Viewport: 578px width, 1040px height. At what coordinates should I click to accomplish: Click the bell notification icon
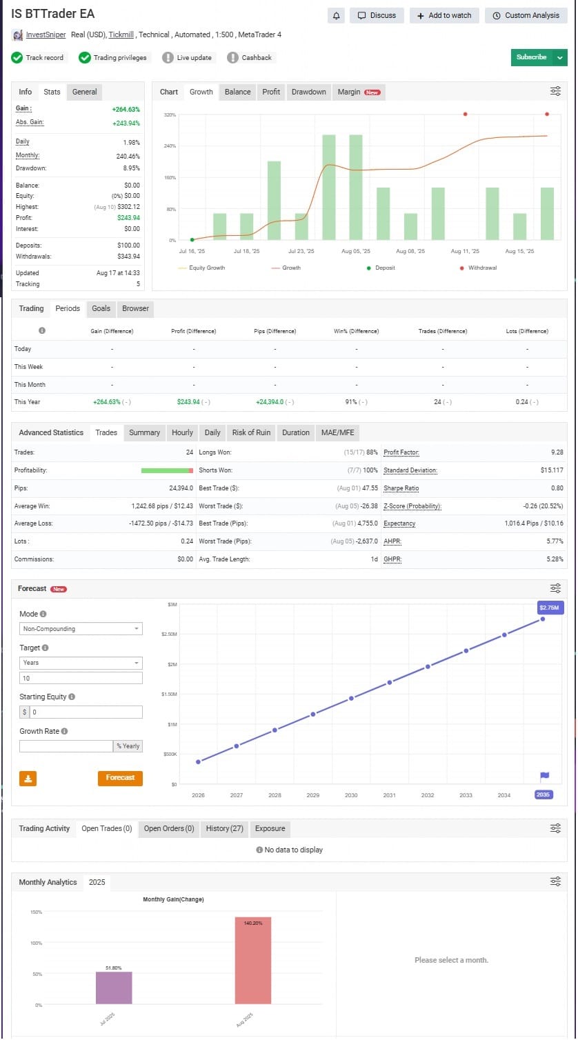pos(337,15)
